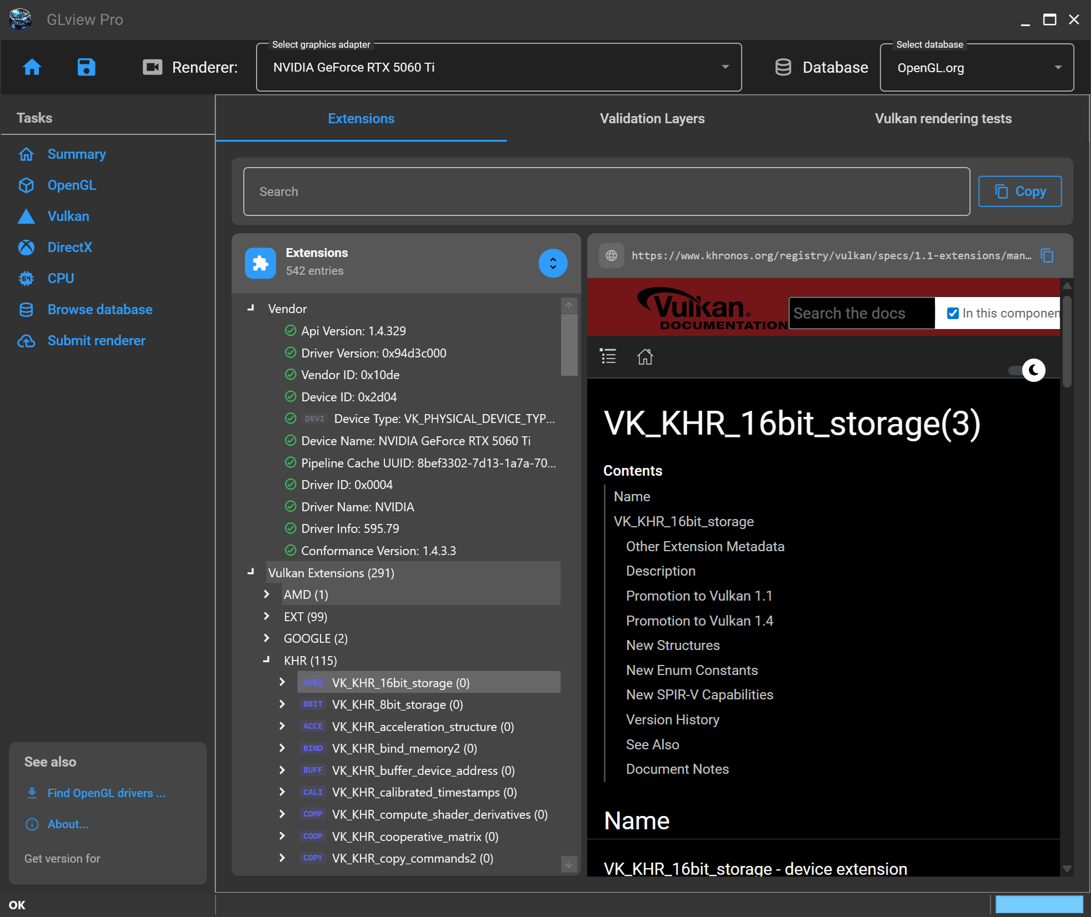Collapse the Vendor tree node
This screenshot has width=1091, height=917.
(x=251, y=308)
